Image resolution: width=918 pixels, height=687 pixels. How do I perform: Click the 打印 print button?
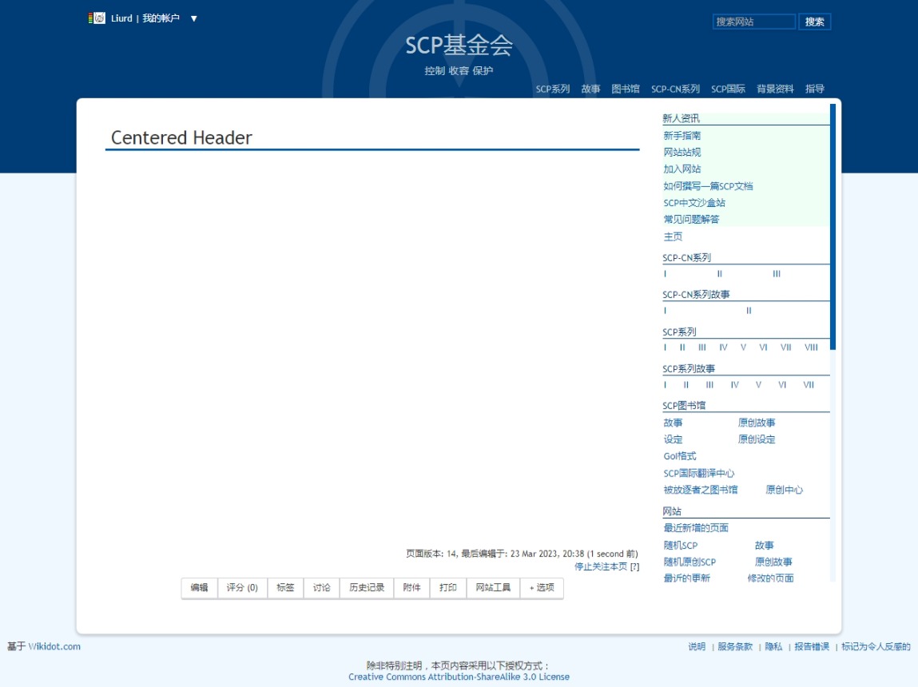[x=448, y=587]
